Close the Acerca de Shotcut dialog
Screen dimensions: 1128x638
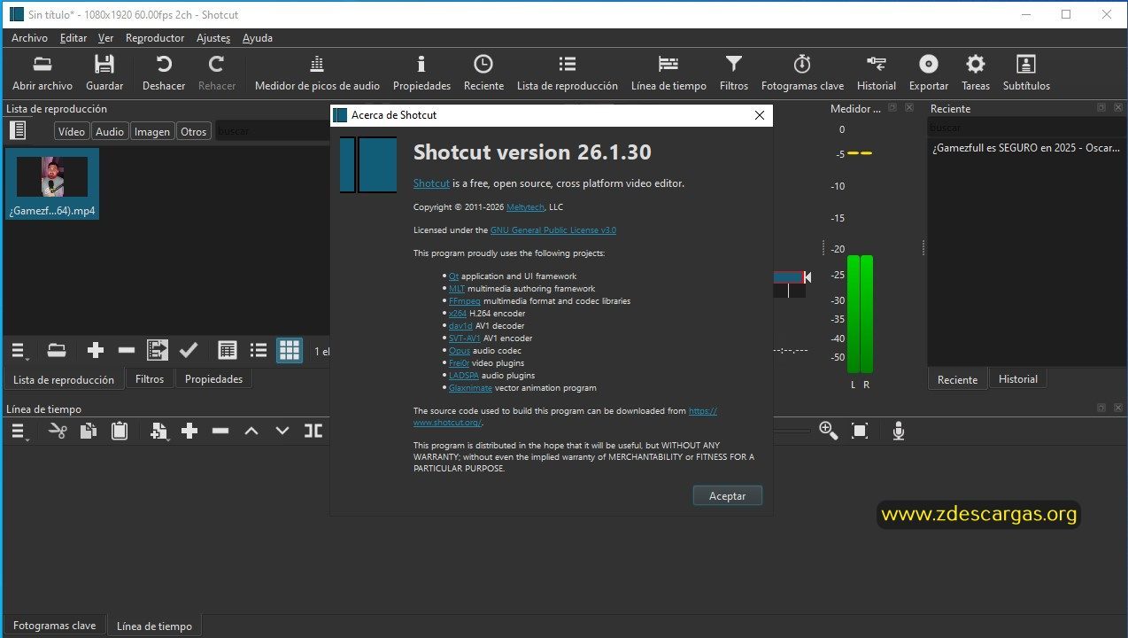pos(759,115)
